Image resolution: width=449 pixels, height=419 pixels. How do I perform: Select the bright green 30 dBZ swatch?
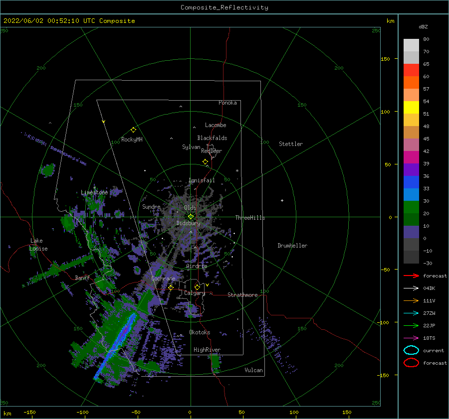(411, 207)
